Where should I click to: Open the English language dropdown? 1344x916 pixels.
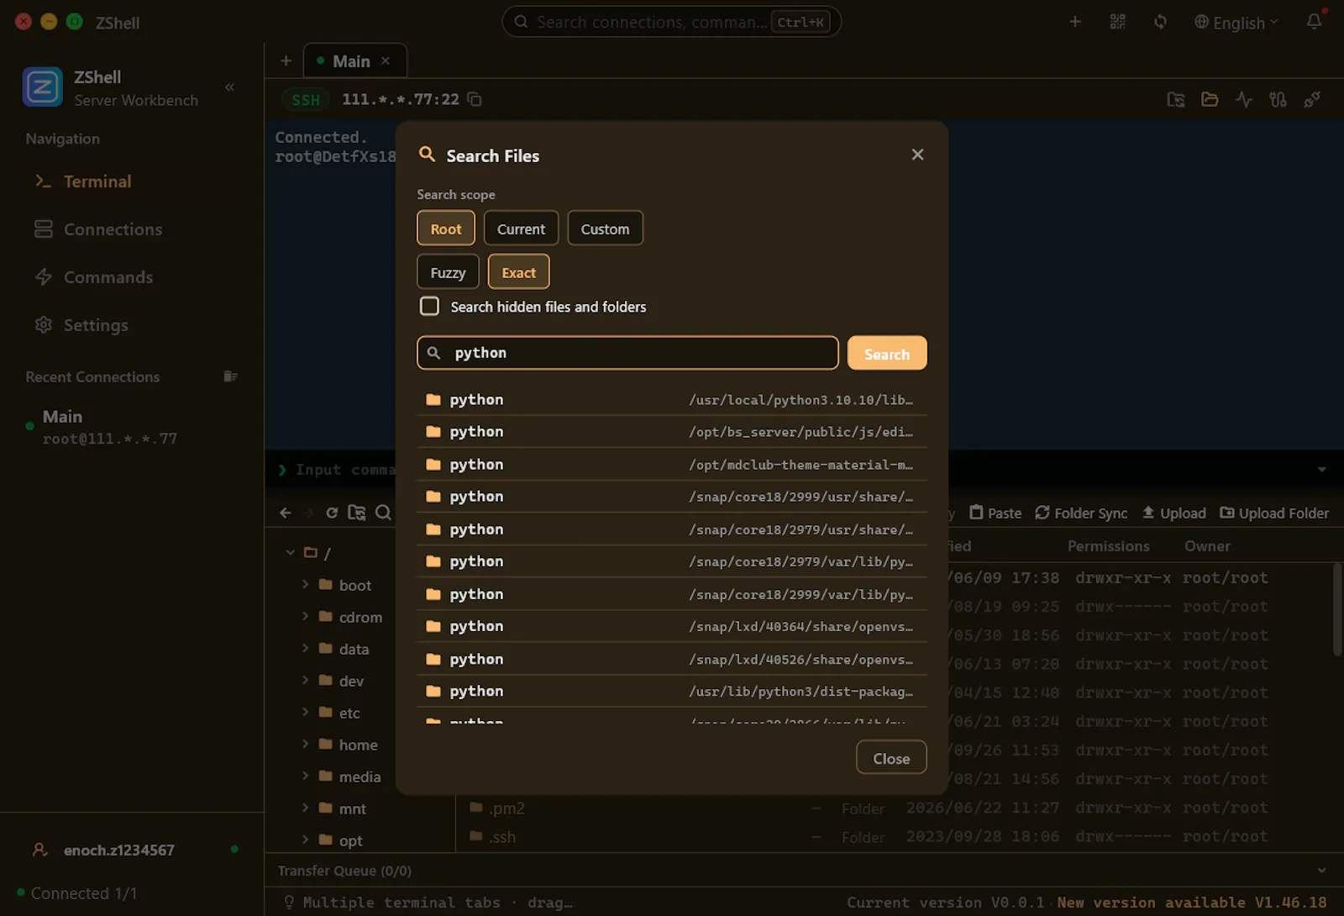click(x=1236, y=23)
